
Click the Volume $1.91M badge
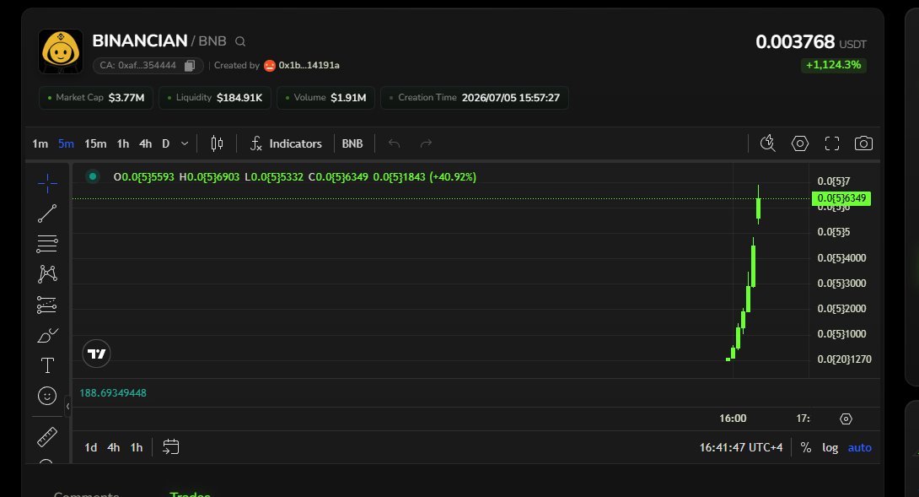tap(326, 98)
